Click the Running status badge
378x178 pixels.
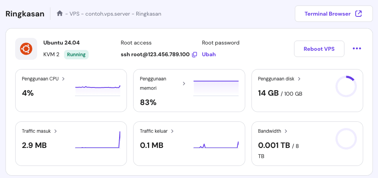pyautogui.click(x=76, y=55)
